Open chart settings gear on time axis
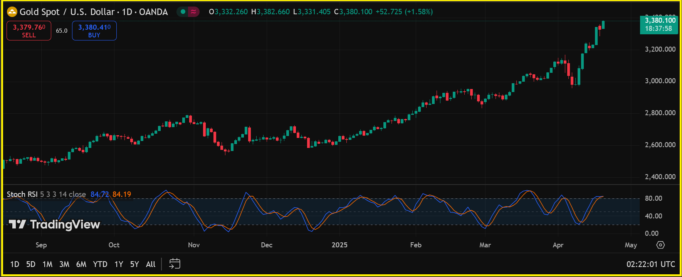 coord(660,245)
